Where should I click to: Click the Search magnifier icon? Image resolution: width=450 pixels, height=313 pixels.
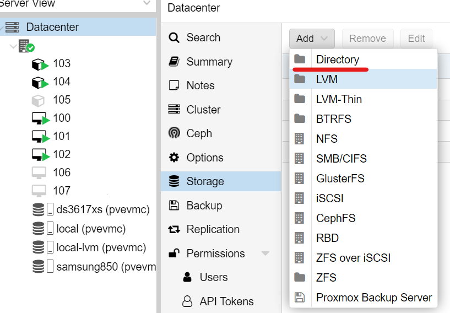click(x=174, y=37)
